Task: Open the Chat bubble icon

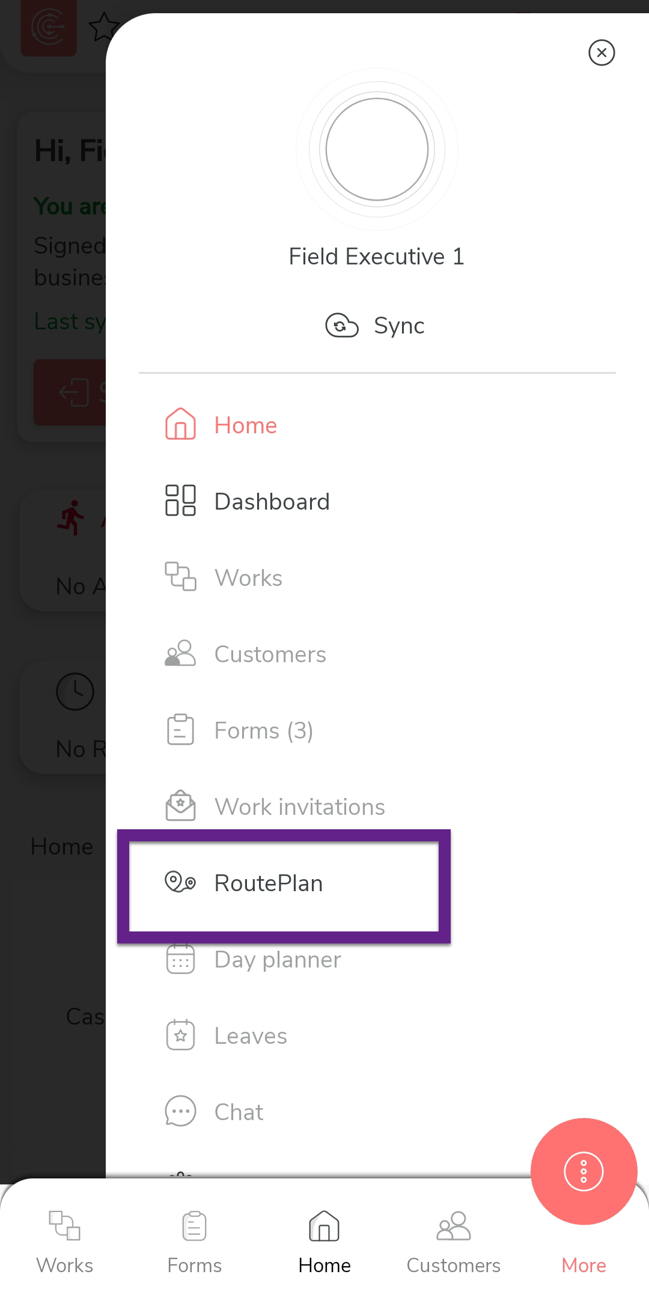Action: click(180, 1112)
